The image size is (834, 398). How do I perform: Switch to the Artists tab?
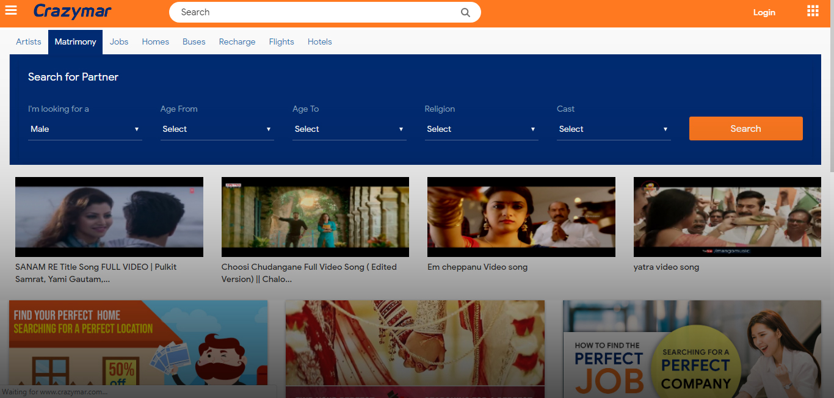29,42
